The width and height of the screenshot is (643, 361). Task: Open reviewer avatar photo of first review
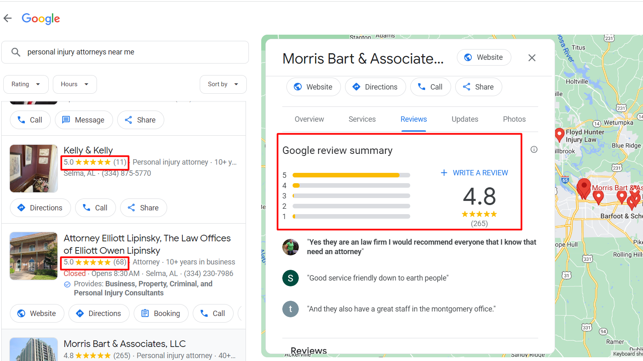point(291,247)
